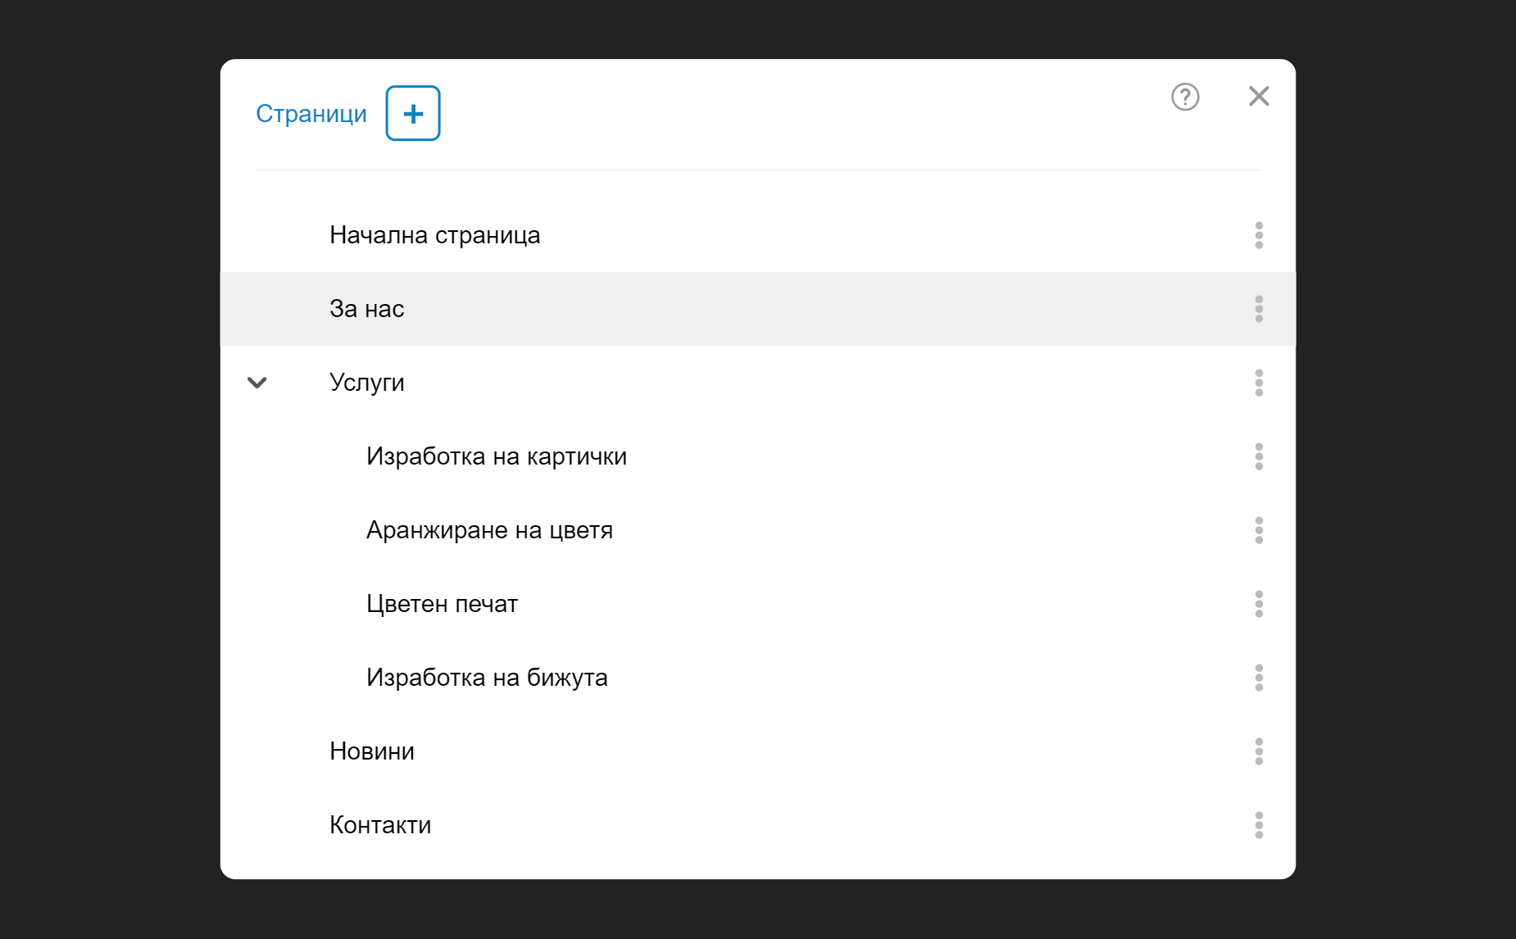Viewport: 1516px width, 939px height.
Task: Add a new page with plus button
Action: [413, 113]
